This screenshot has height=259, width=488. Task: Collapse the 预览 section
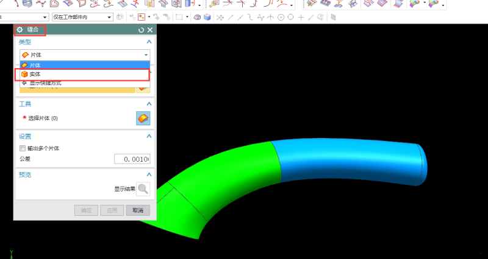[x=149, y=174]
